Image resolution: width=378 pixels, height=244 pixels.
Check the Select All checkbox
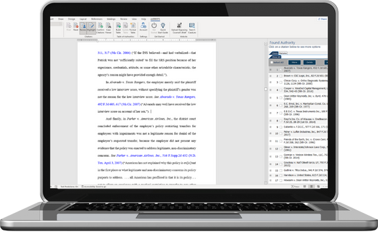pos(271,62)
